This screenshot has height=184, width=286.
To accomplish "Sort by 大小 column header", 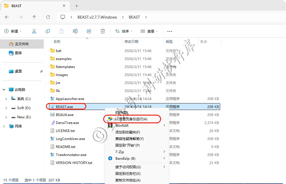I will click(x=204, y=42).
